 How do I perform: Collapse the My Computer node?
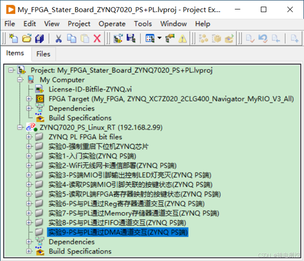pyautogui.click(x=20, y=80)
